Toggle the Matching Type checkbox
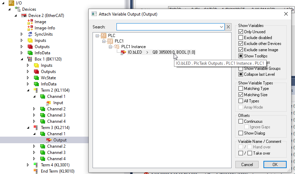Viewport: 295px width, 174px height. (241, 89)
